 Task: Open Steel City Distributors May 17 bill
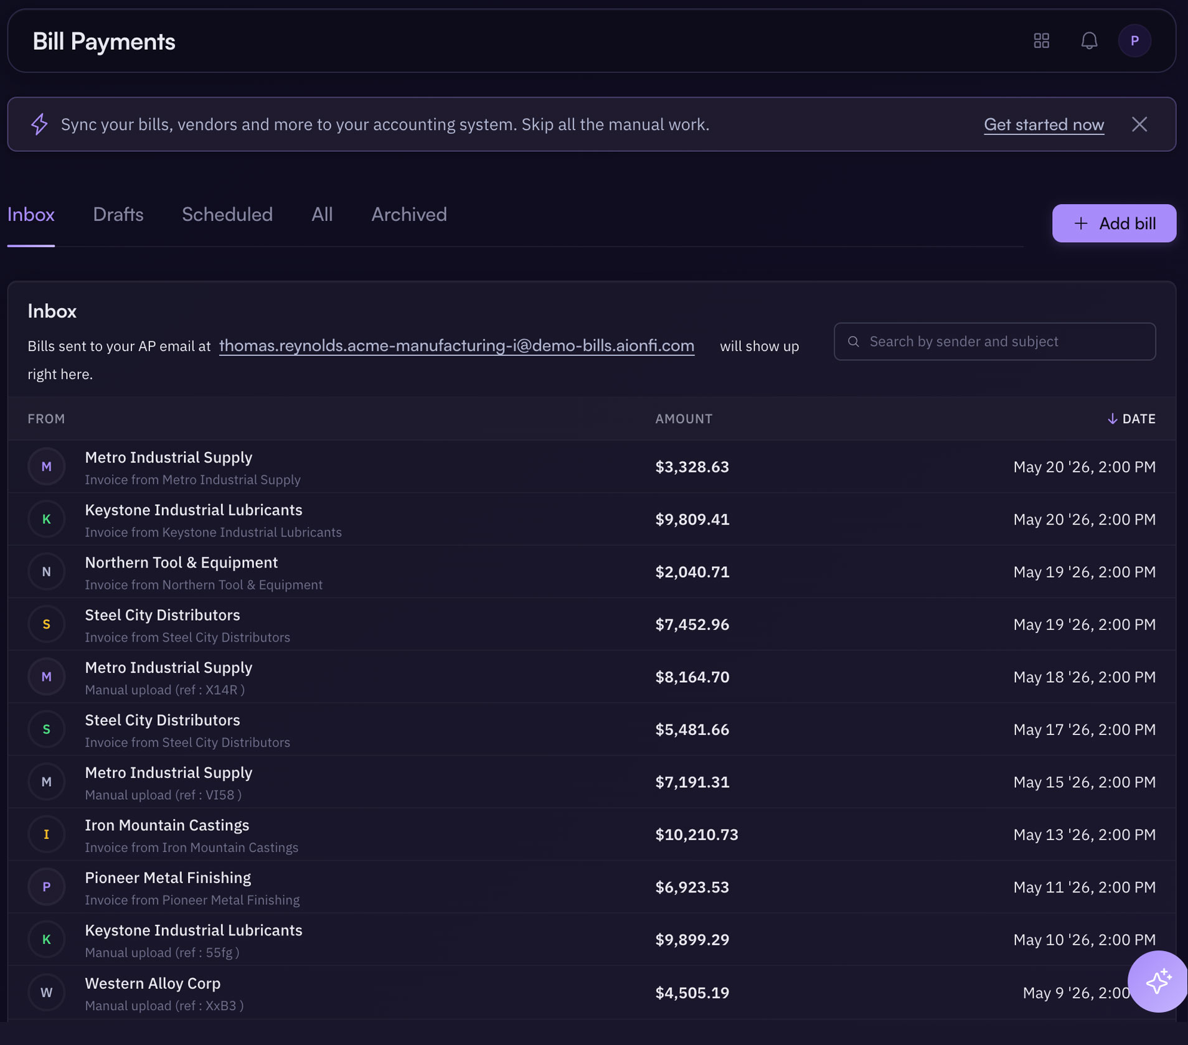coord(592,729)
